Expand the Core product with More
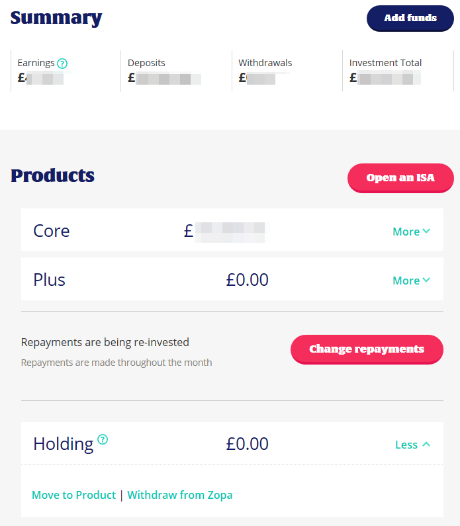Screen dimensions: 460x526 click(411, 232)
